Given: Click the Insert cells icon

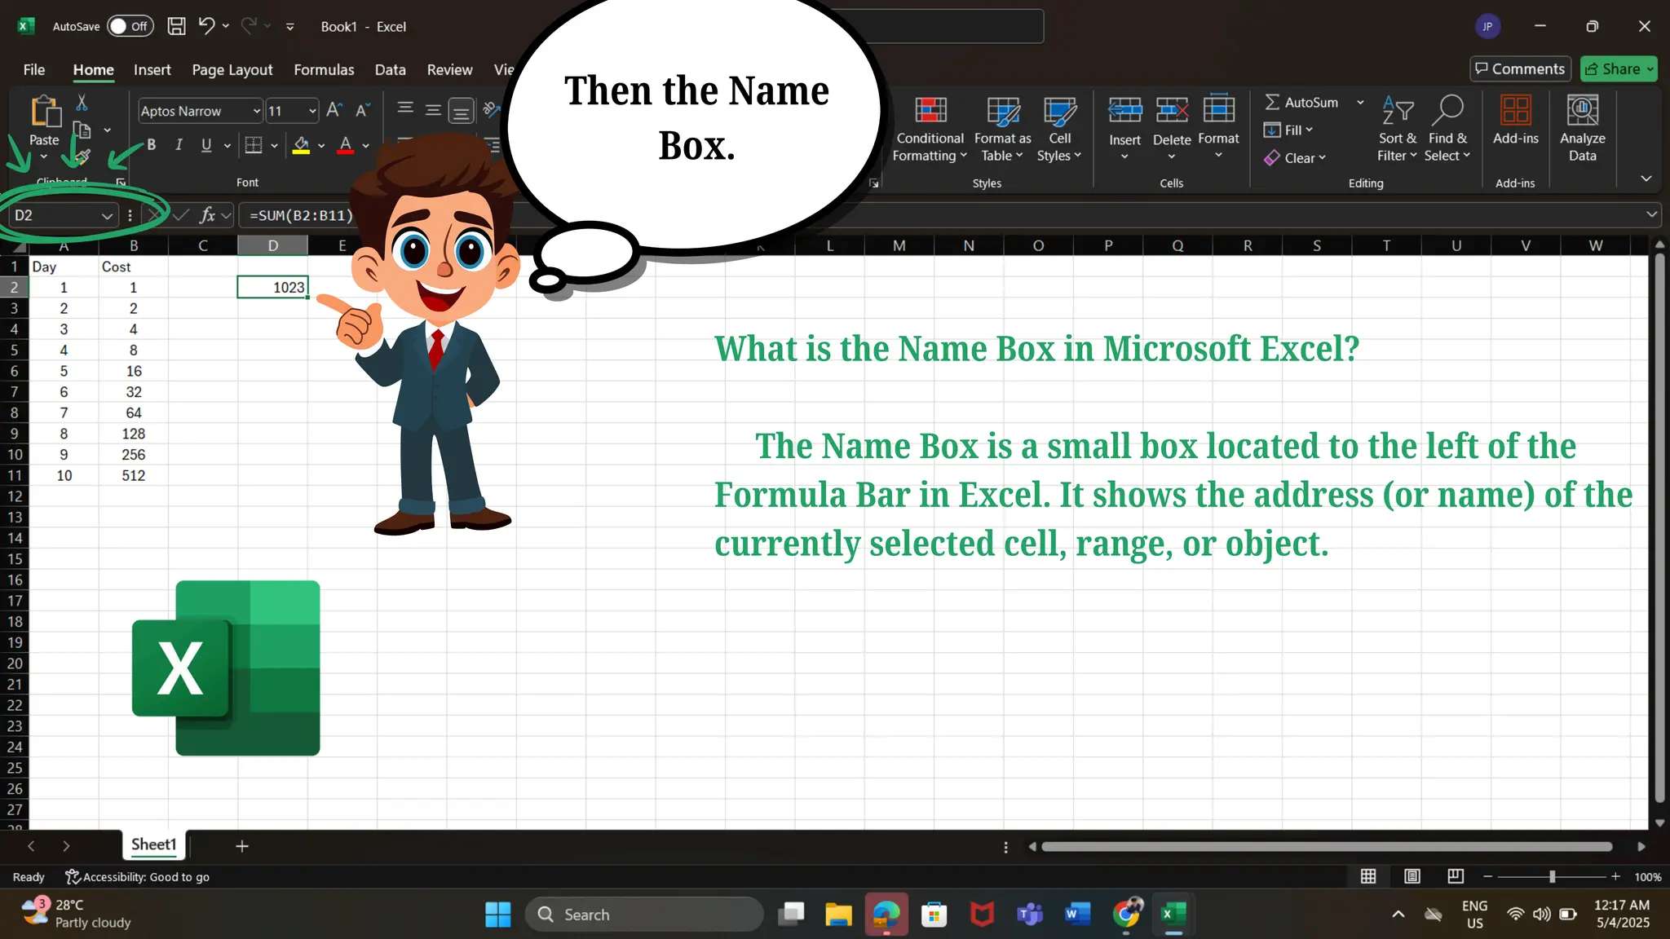Looking at the screenshot, I should point(1124,109).
